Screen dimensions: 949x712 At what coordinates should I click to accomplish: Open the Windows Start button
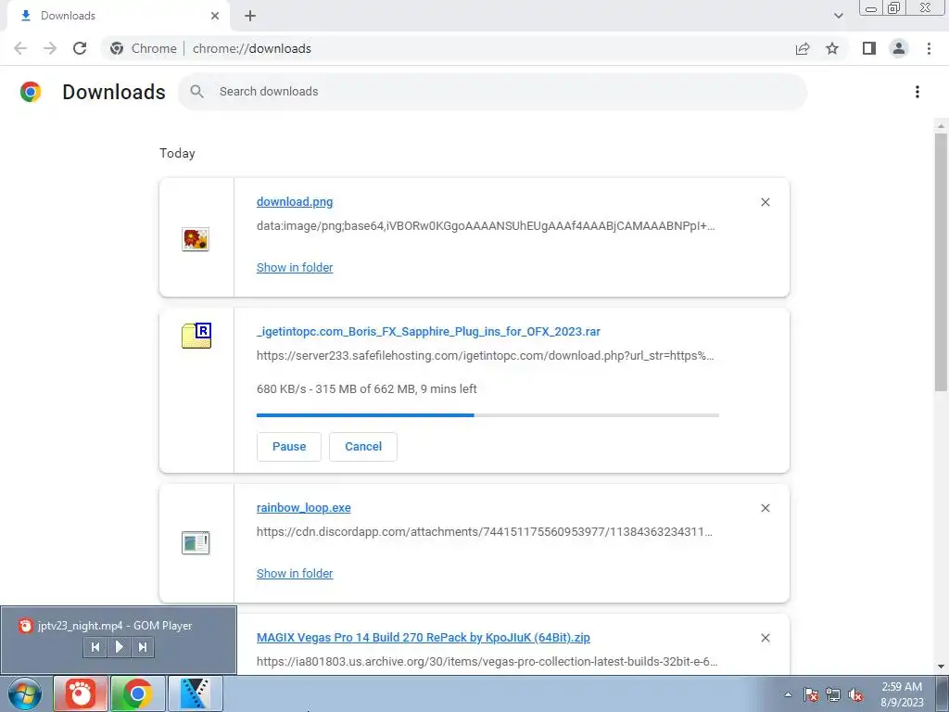tap(25, 693)
